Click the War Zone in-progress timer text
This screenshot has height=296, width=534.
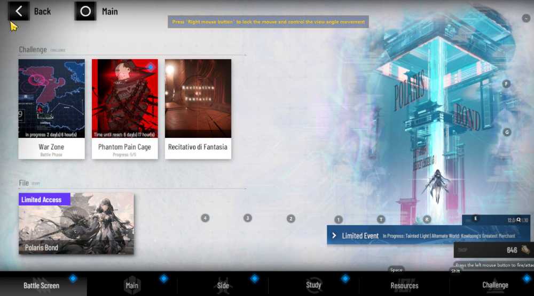point(51,135)
